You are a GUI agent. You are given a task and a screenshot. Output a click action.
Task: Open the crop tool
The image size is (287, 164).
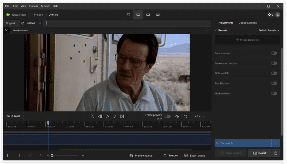[x=186, y=116]
